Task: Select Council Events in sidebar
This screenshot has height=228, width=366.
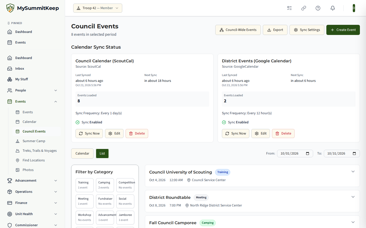Action: tap(37, 131)
